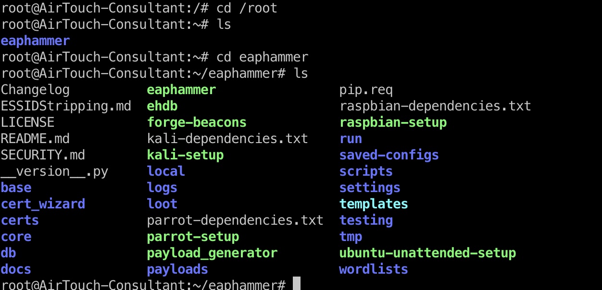Screen dimensions: 602x290
Task: Select the loot directory name
Action: (x=162, y=204)
